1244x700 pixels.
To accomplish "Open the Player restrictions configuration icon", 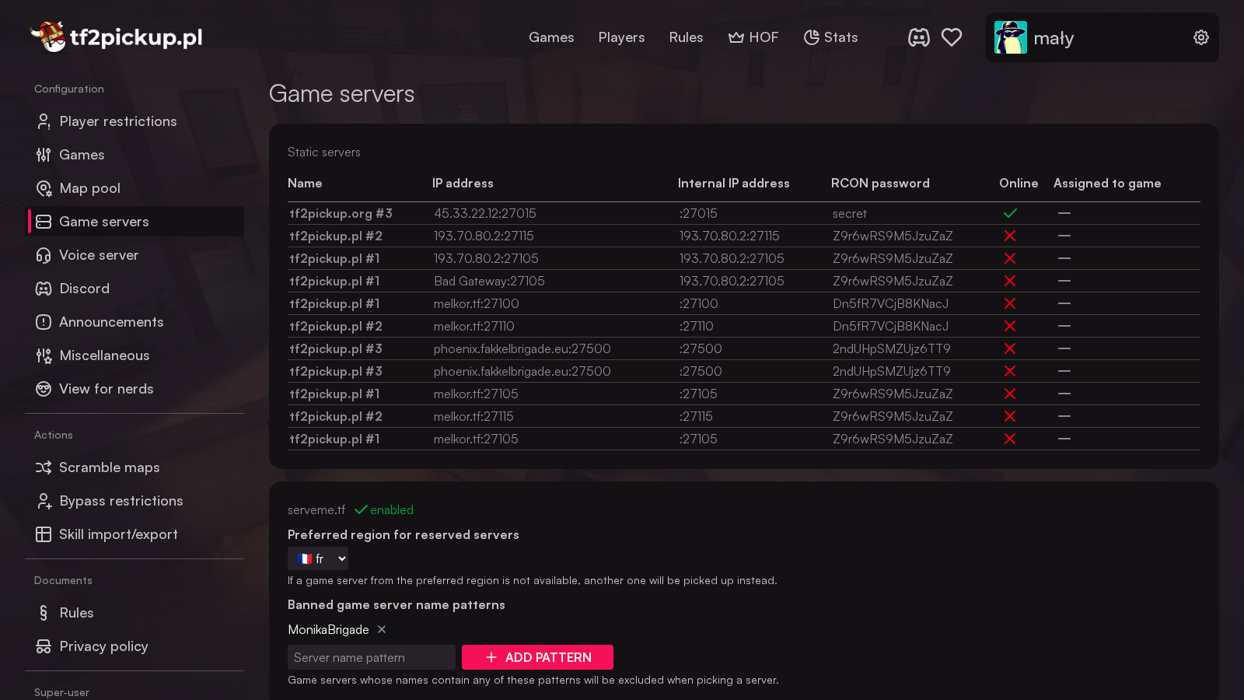I will point(44,121).
